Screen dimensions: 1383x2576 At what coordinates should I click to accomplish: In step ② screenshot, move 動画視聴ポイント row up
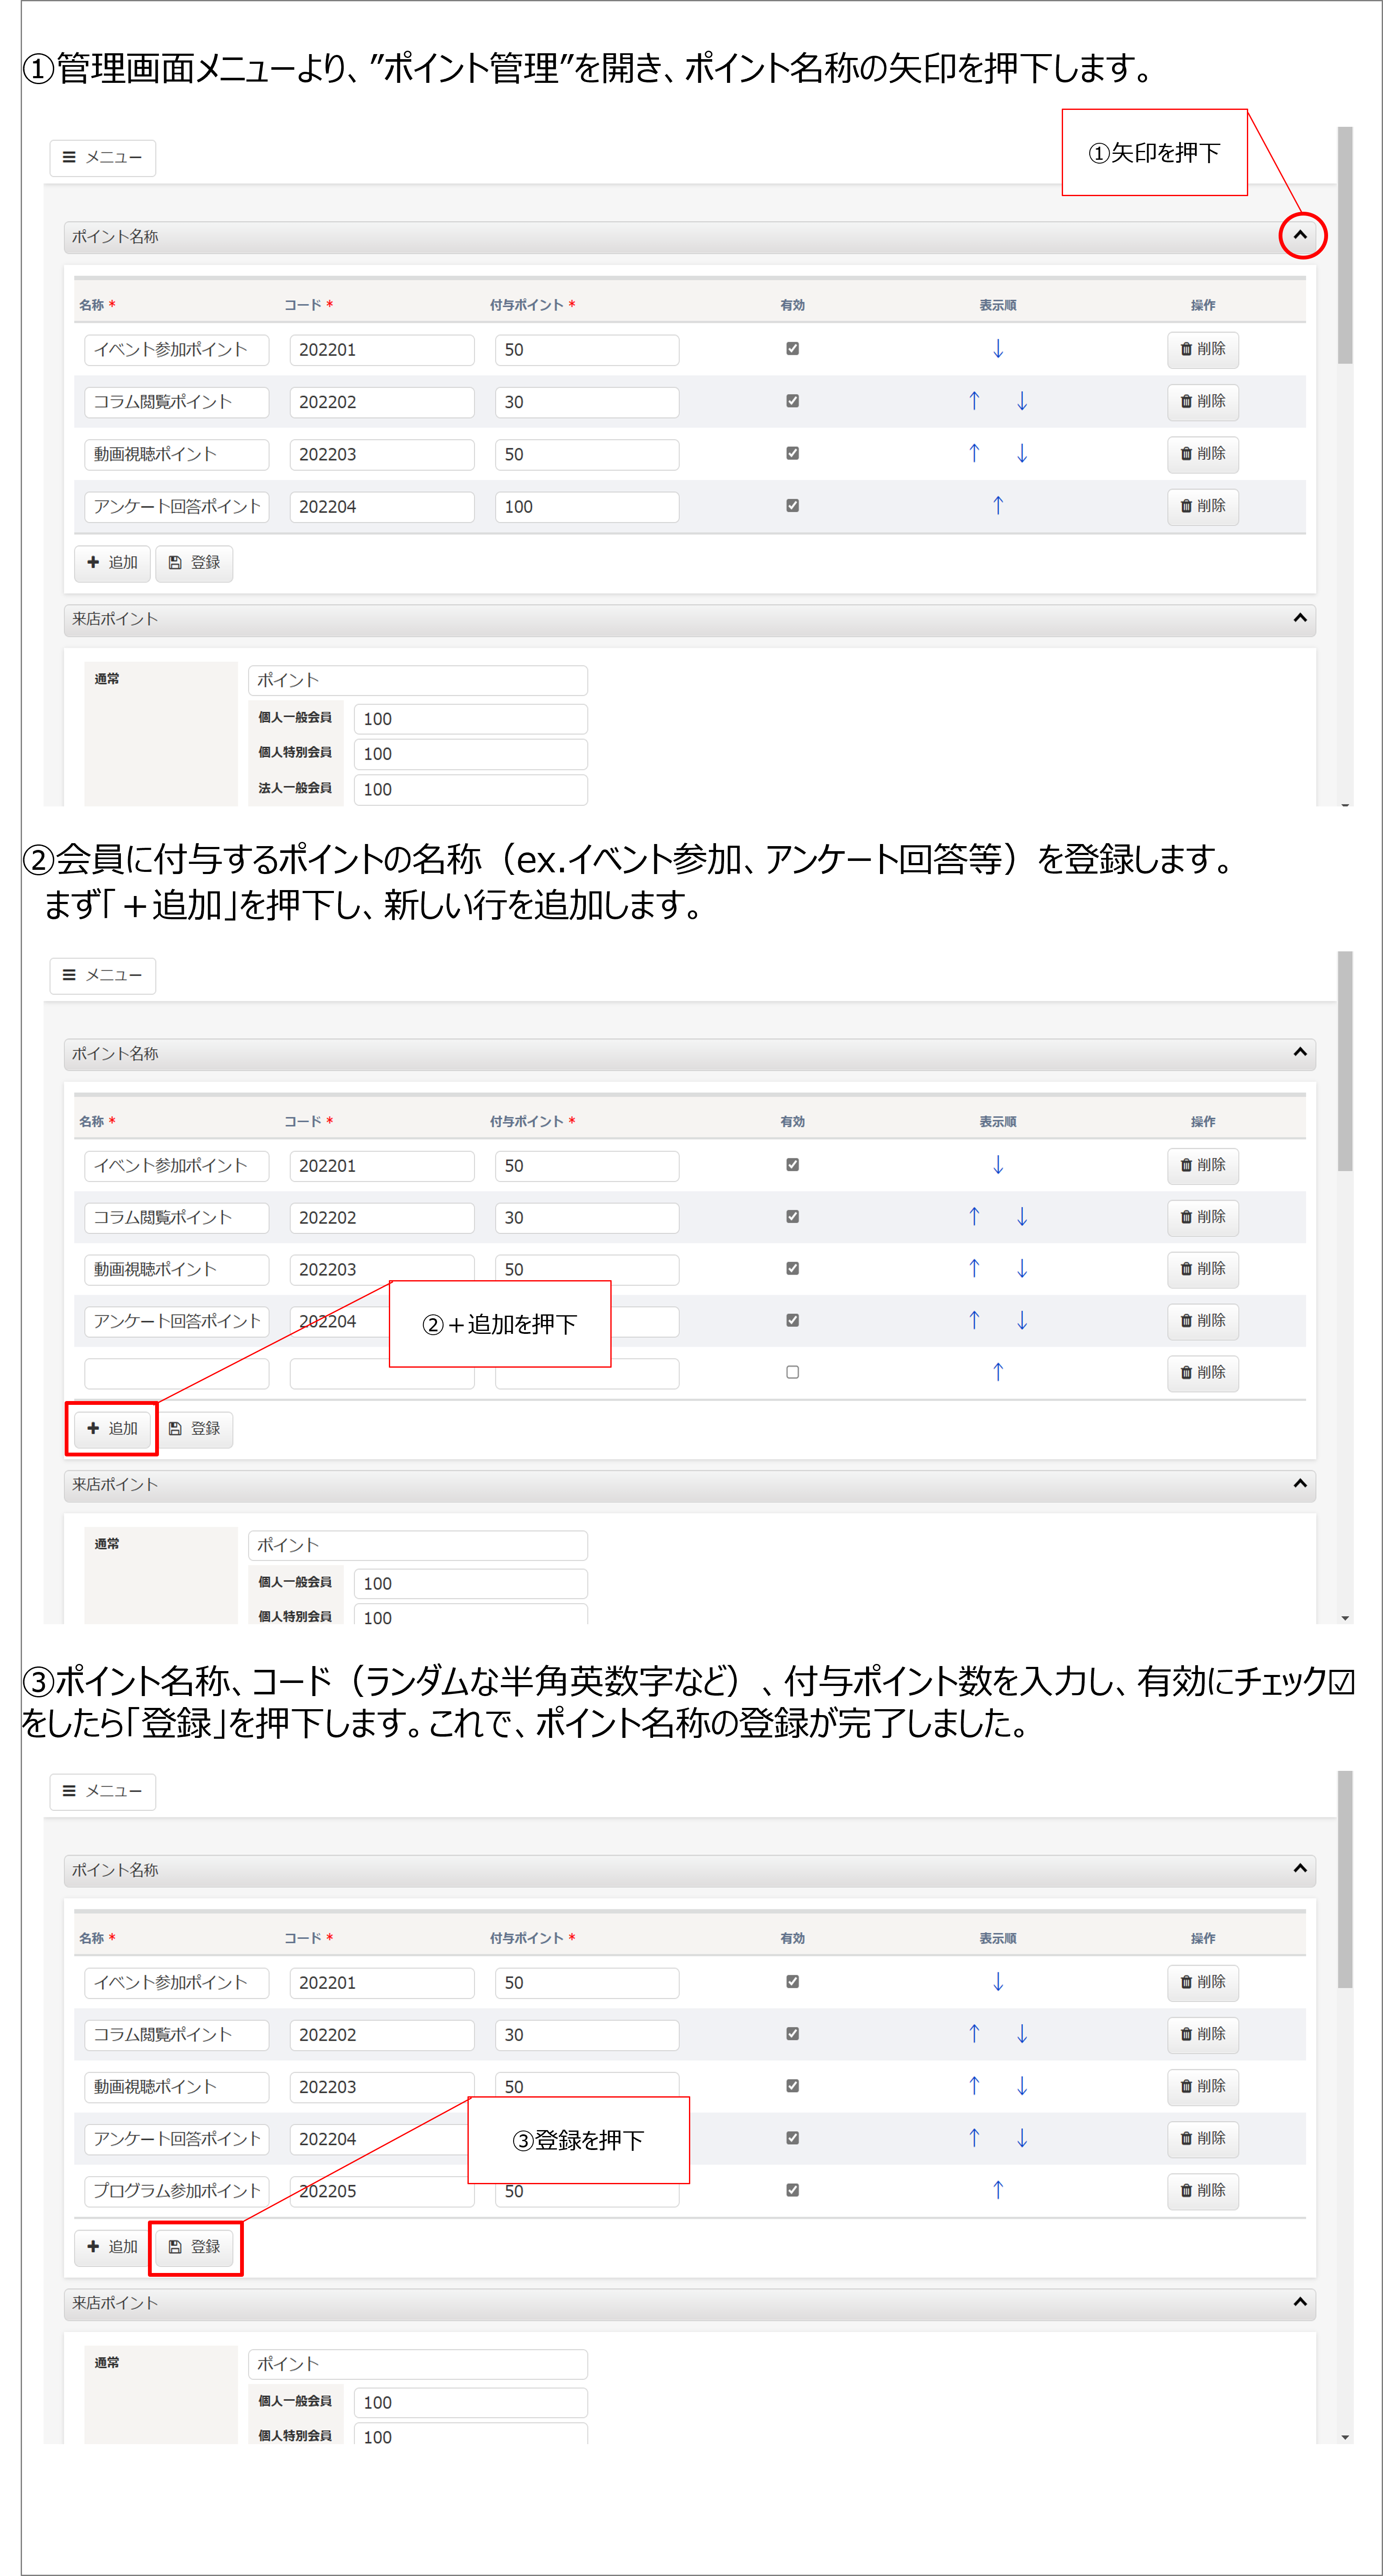974,1268
